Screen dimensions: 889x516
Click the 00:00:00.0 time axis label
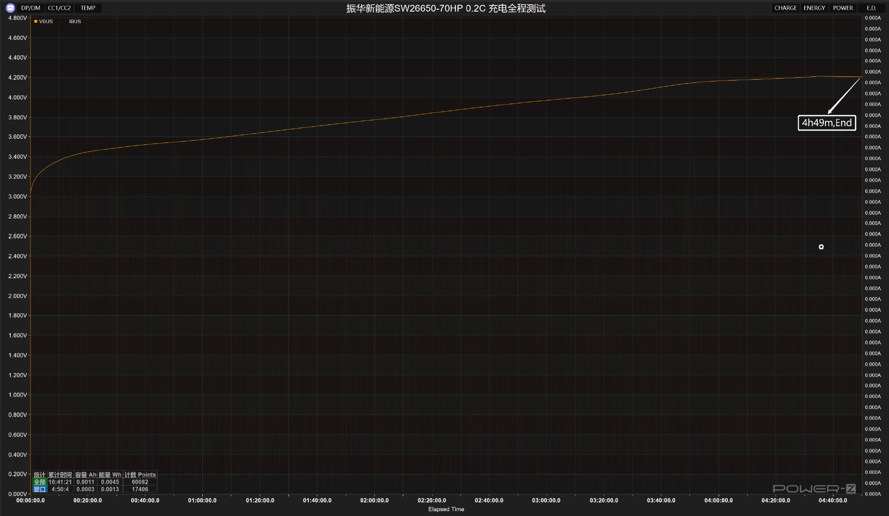point(31,500)
